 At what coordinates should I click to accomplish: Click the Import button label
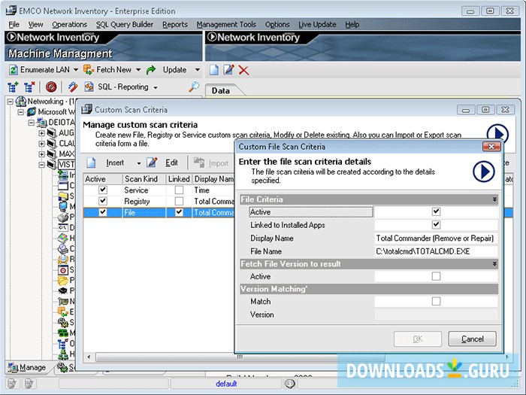pos(219,163)
